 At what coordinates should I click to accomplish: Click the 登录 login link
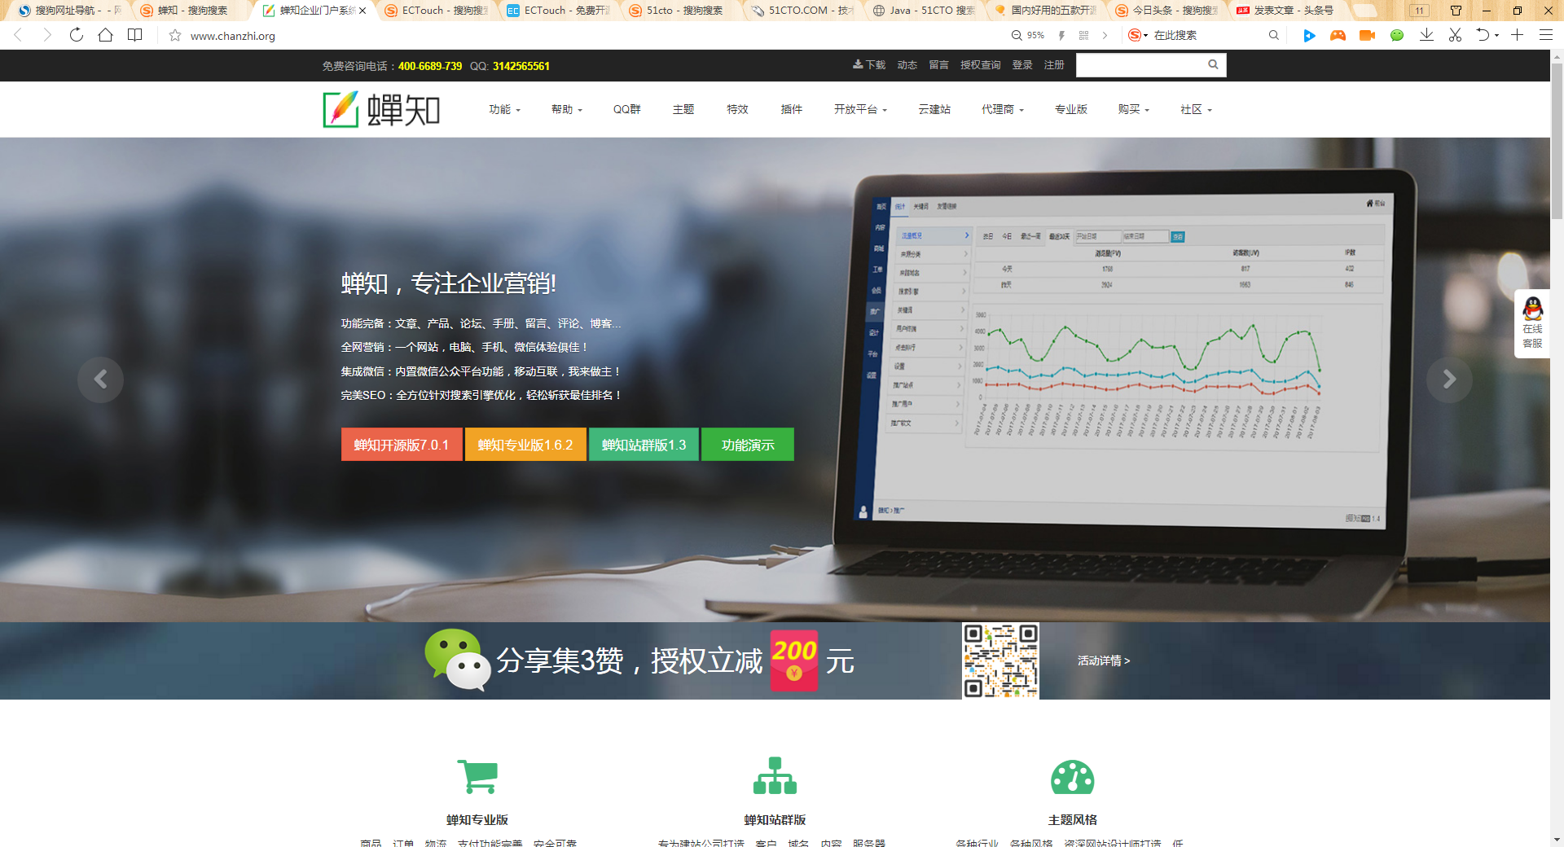coord(1022,65)
